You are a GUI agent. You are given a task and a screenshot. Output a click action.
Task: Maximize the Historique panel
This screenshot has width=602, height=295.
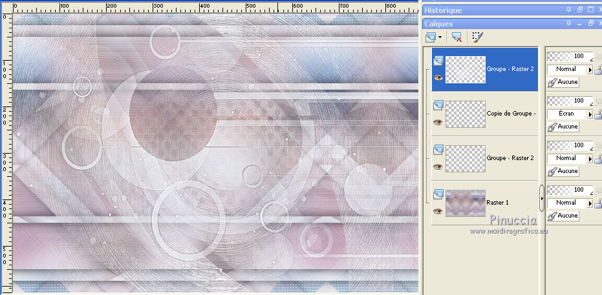pyautogui.click(x=590, y=10)
